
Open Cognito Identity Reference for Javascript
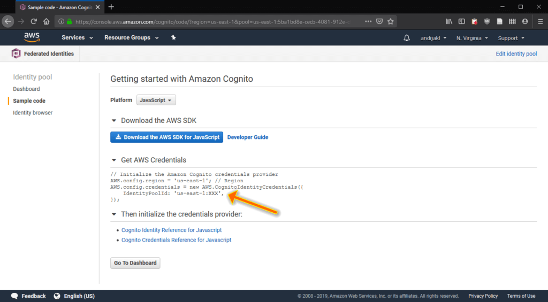171,230
